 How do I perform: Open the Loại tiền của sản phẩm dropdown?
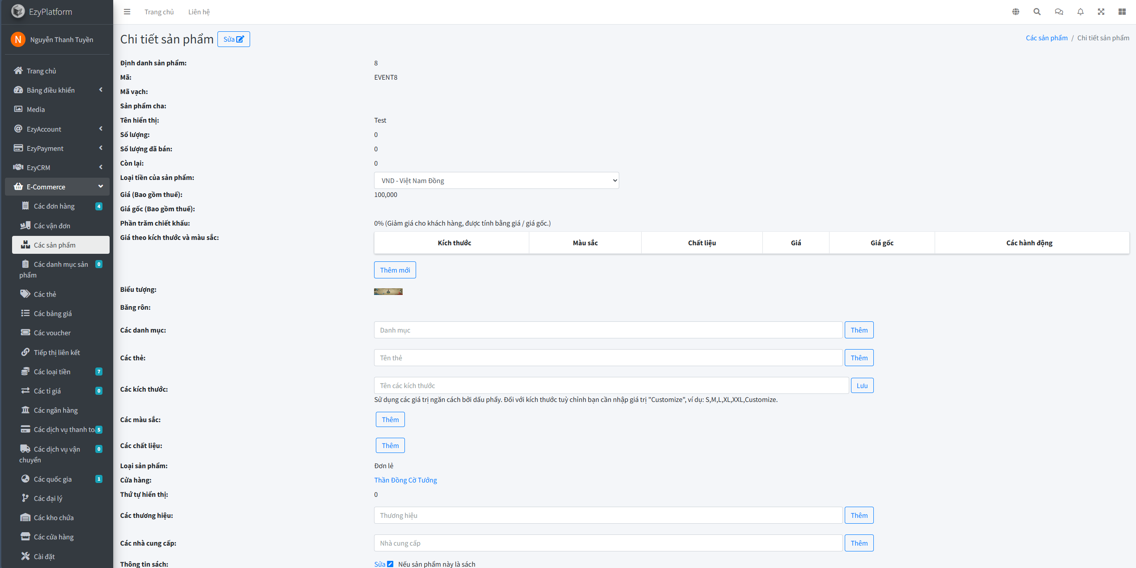click(x=496, y=180)
